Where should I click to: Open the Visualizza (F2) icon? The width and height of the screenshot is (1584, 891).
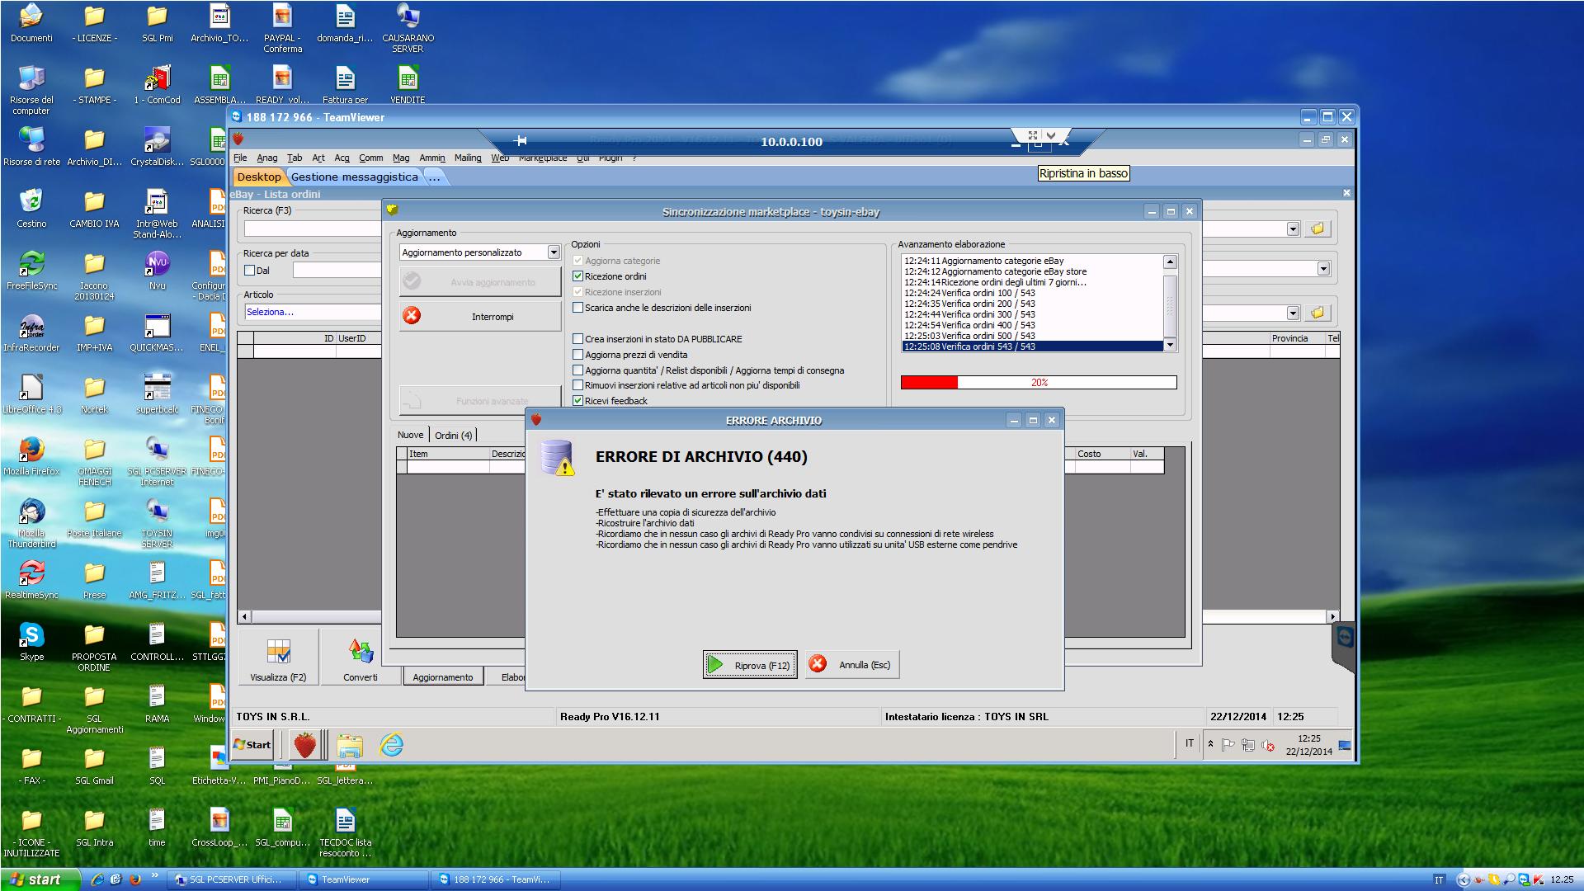(x=278, y=653)
